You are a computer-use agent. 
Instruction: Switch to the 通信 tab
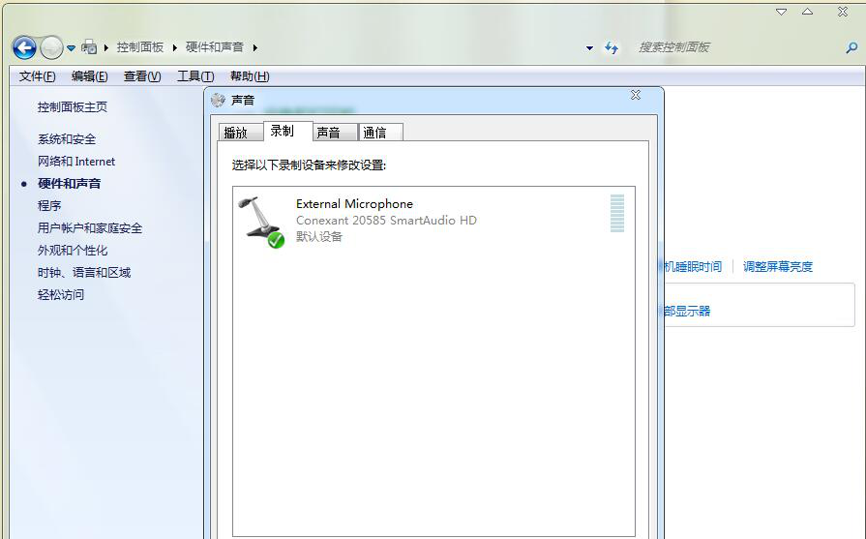374,133
